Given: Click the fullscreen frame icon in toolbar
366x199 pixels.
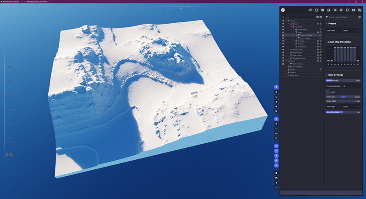Looking at the screenshot, I should tap(347, 10).
